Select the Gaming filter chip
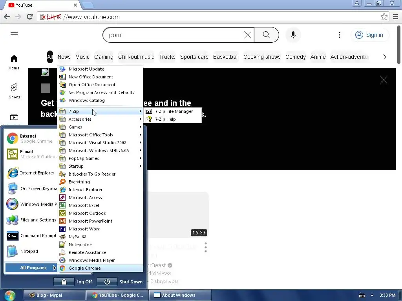Image resolution: width=402 pixels, height=301 pixels. (104, 57)
